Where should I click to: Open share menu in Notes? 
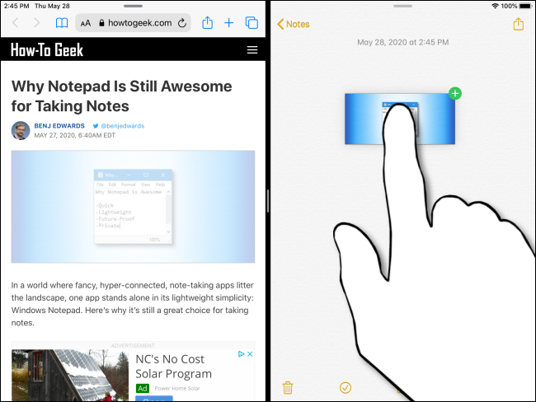[x=518, y=24]
